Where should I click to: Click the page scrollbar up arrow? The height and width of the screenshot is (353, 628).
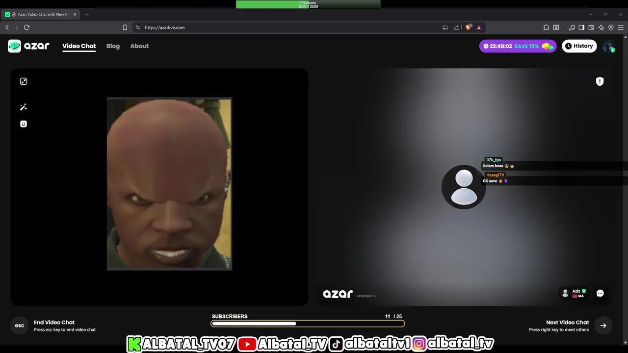pyautogui.click(x=625, y=38)
